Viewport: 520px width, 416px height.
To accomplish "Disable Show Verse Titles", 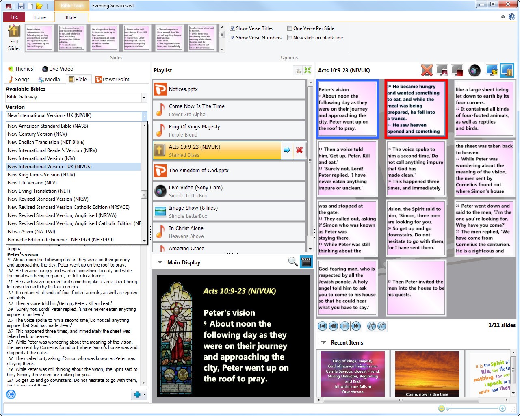I will (233, 28).
